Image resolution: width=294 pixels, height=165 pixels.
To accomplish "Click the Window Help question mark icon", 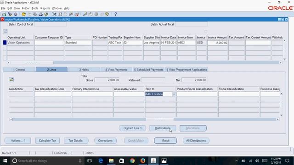I will [x=115, y=14].
